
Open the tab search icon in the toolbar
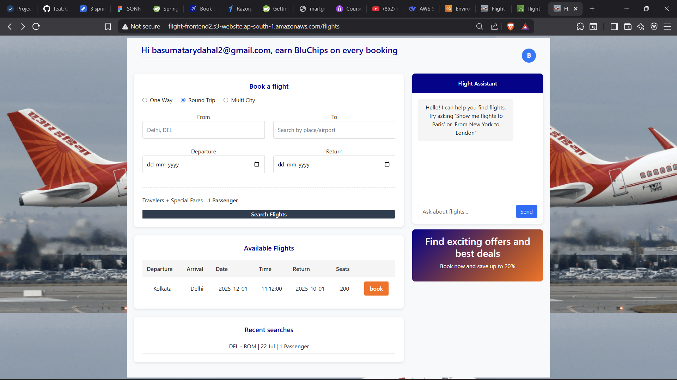[593, 26]
